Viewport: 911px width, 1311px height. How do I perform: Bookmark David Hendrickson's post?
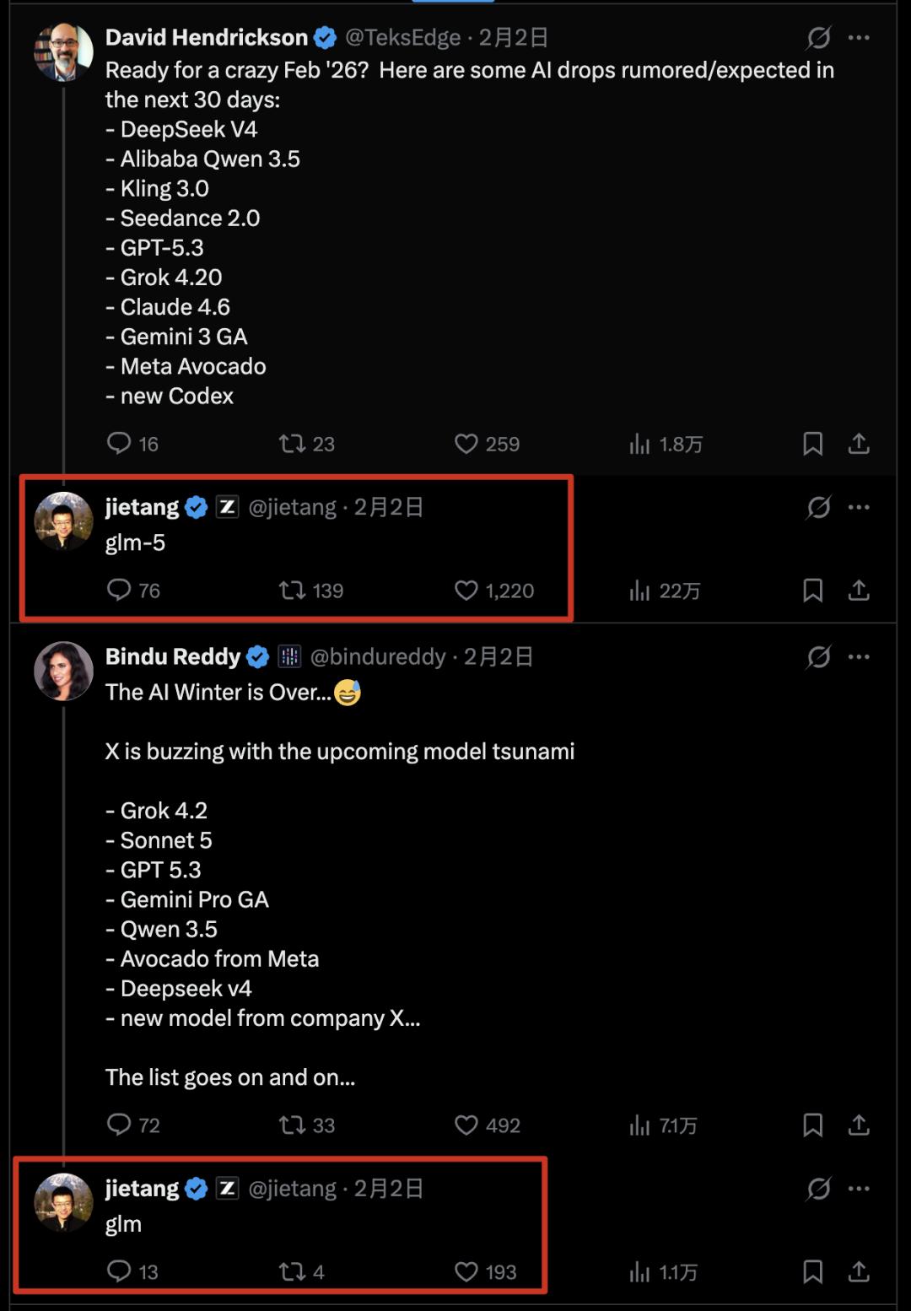coord(812,443)
